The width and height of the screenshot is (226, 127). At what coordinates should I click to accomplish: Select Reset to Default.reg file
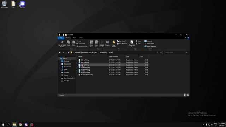(113, 75)
